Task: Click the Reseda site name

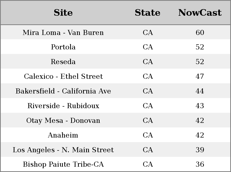Action: point(63,62)
